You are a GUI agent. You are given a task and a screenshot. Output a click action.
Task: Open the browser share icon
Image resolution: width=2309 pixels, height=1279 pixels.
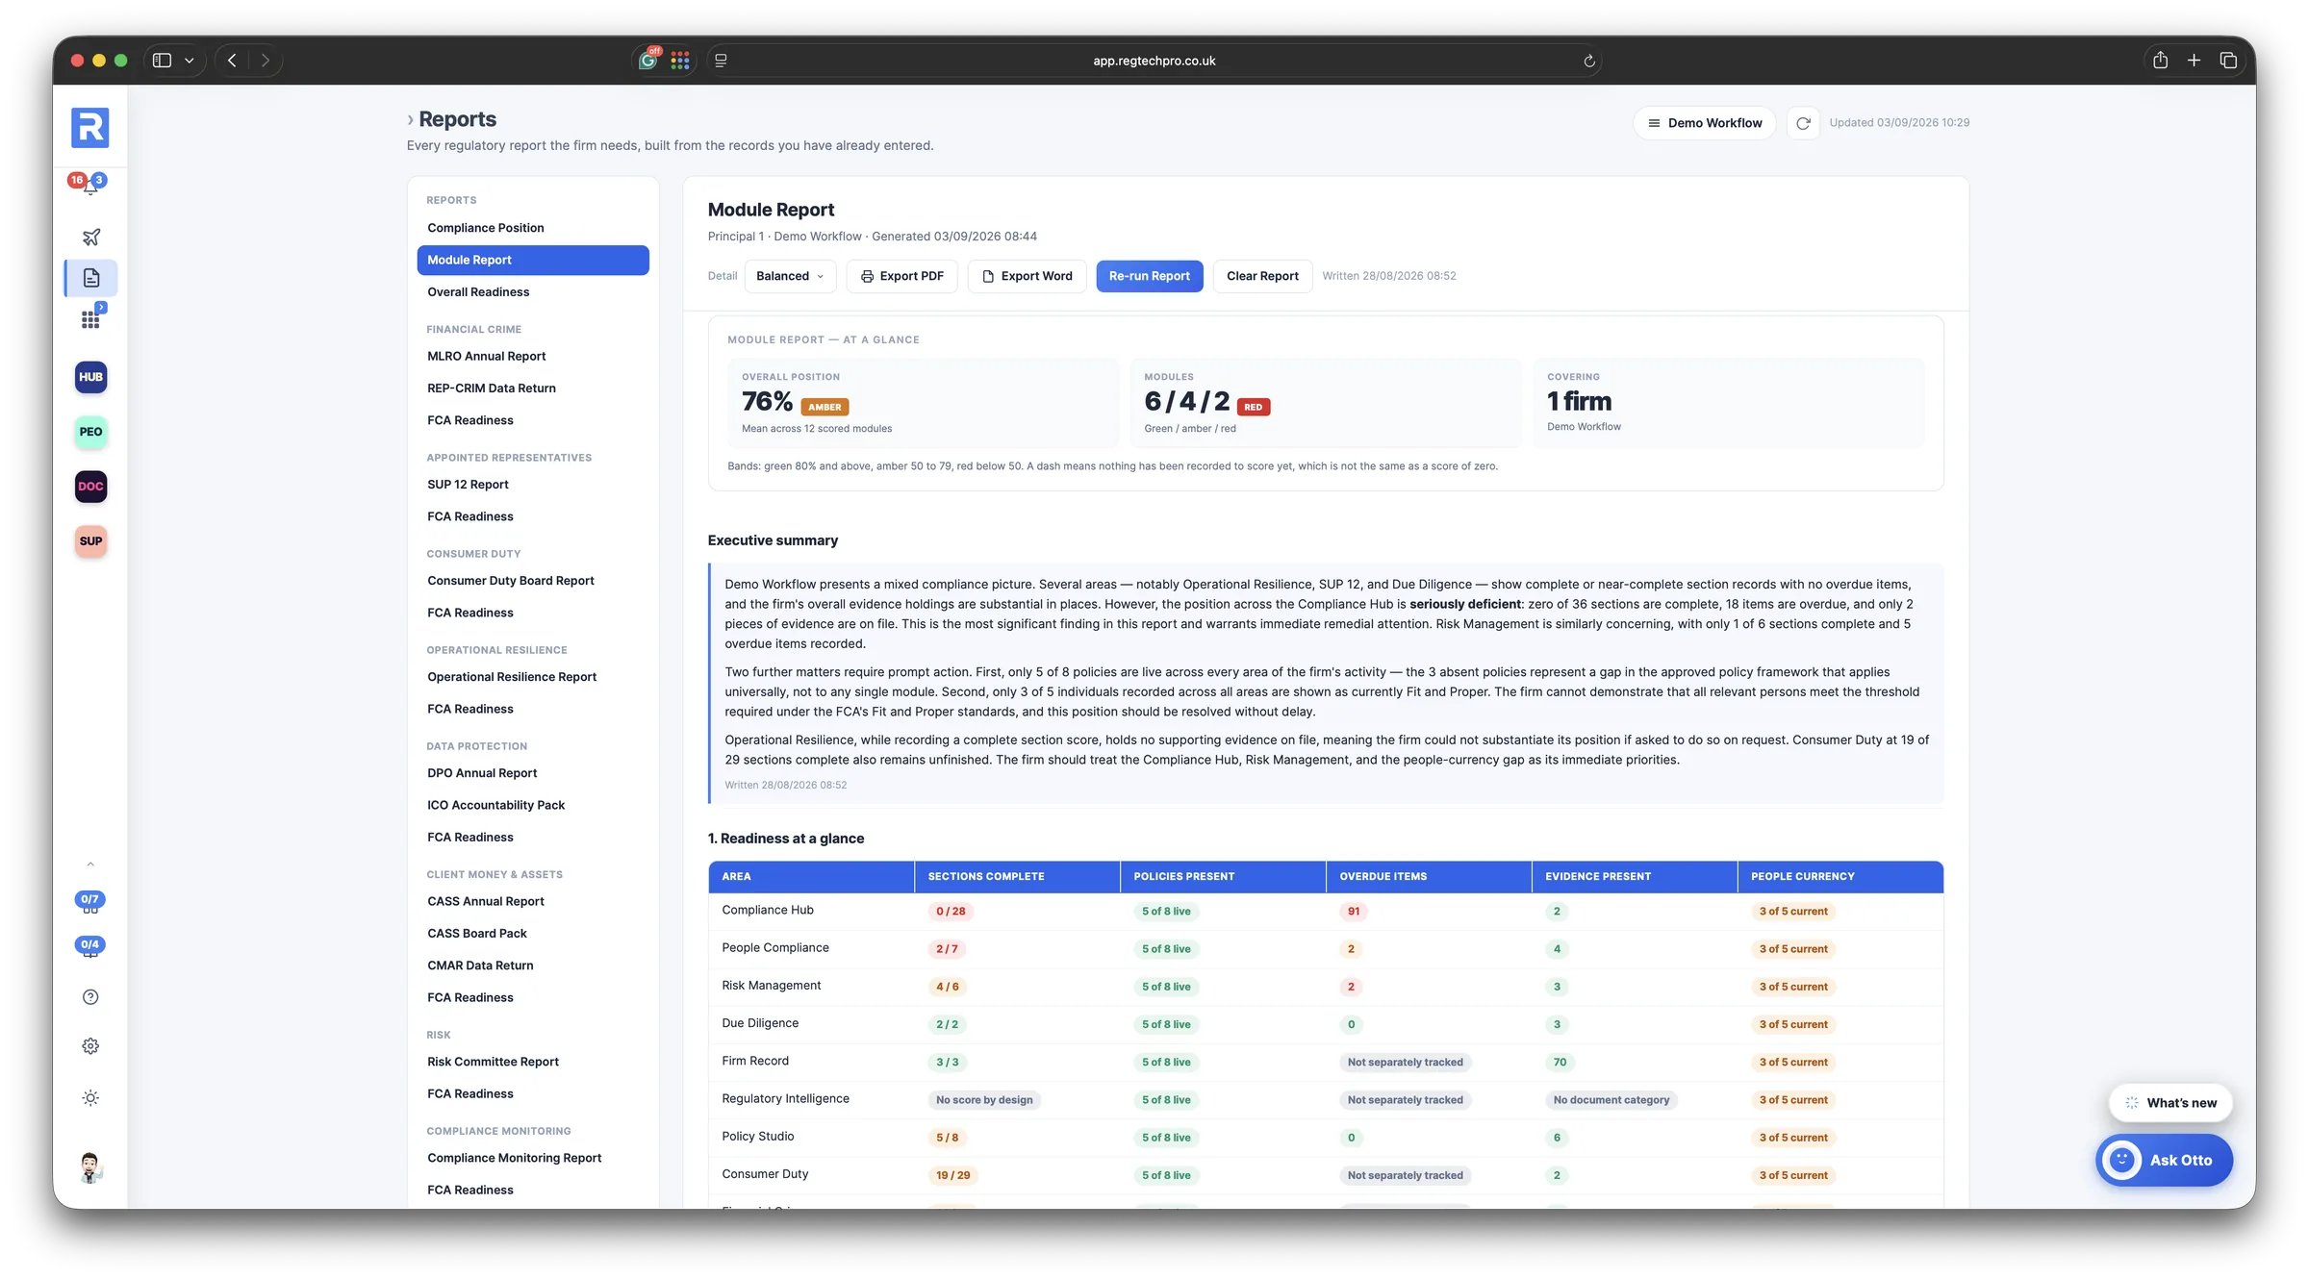click(2160, 60)
